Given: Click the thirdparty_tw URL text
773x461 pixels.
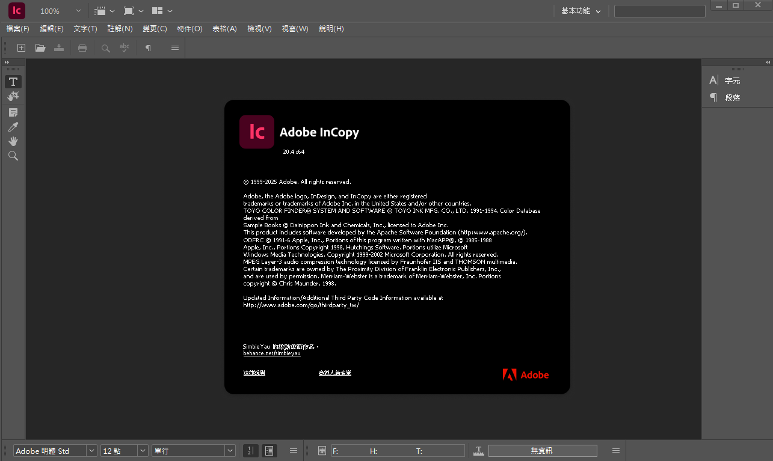Looking at the screenshot, I should 301,305.
